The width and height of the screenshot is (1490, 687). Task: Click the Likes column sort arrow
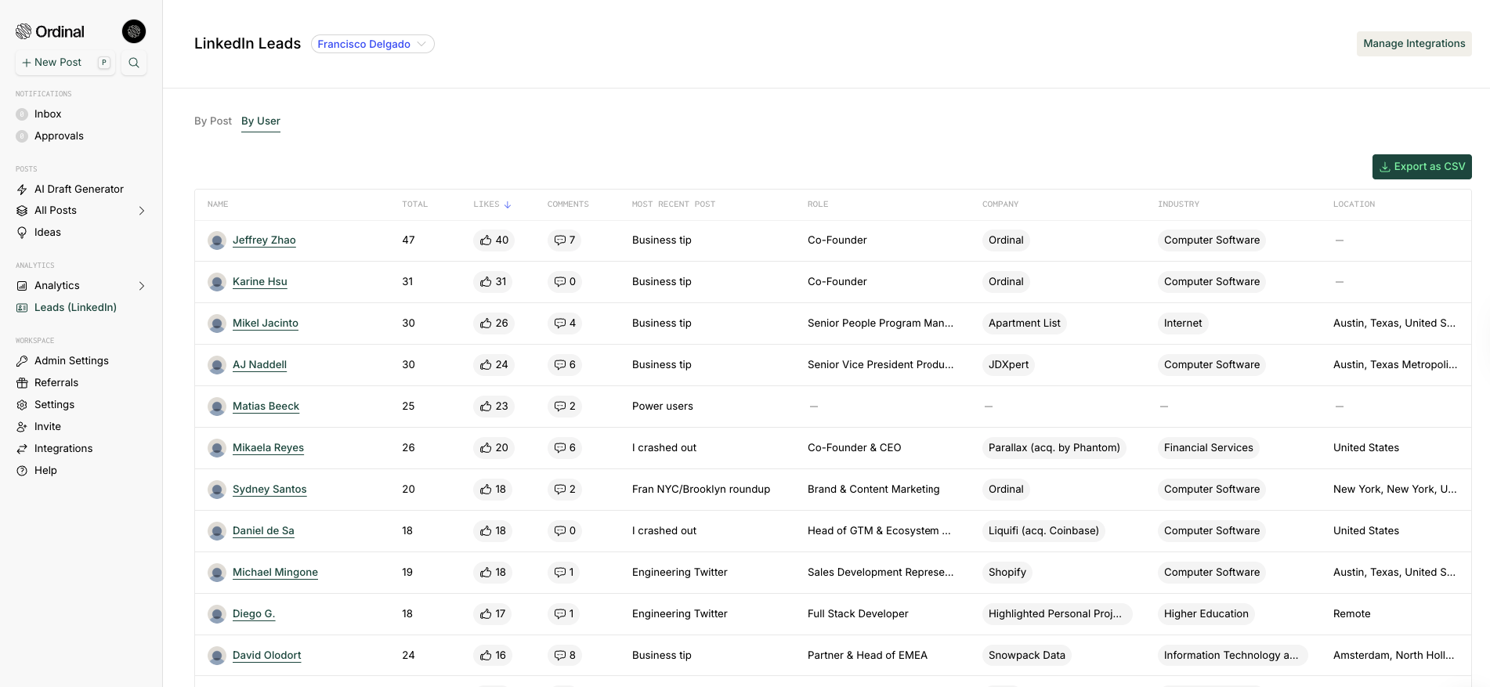(x=508, y=204)
